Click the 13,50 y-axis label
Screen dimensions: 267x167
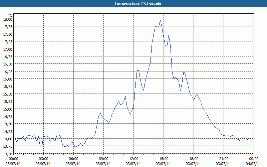click(8, 154)
